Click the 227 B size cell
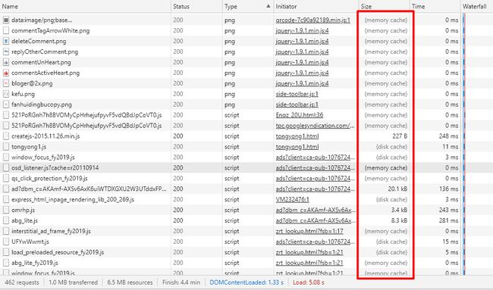This screenshot has height=290, width=493. [x=400, y=136]
